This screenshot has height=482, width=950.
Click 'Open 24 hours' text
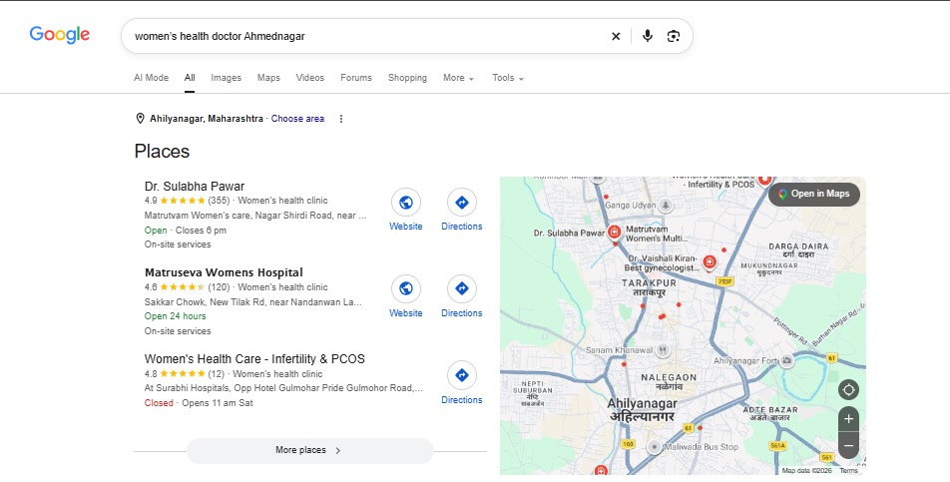(x=175, y=316)
